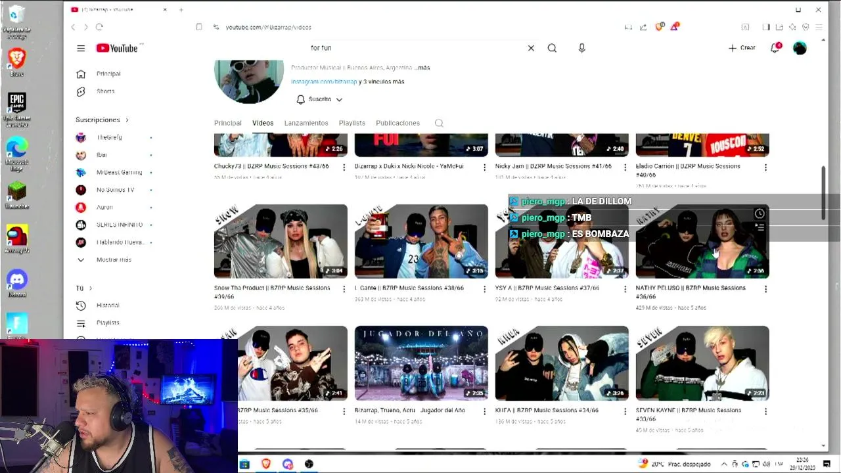
Task: Open options for Chucky73 Music Sessions #43 video
Action: 344,168
